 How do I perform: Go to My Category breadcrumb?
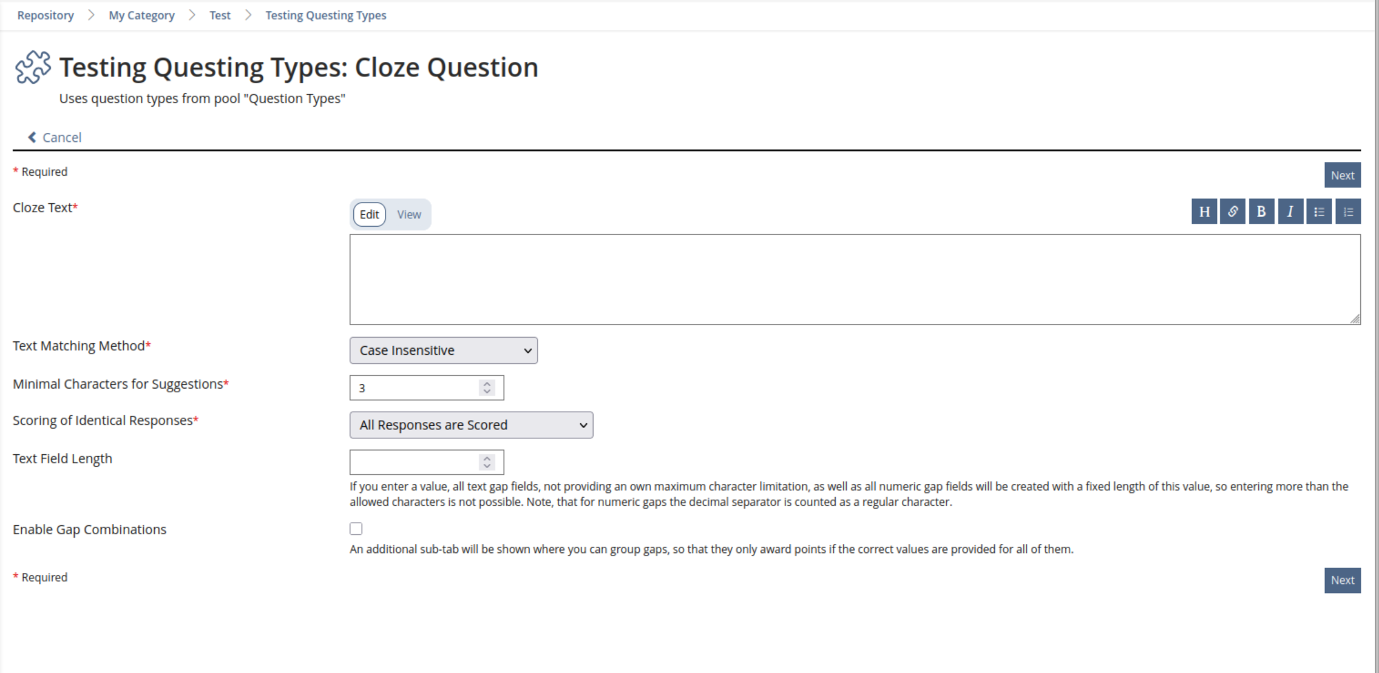point(141,15)
